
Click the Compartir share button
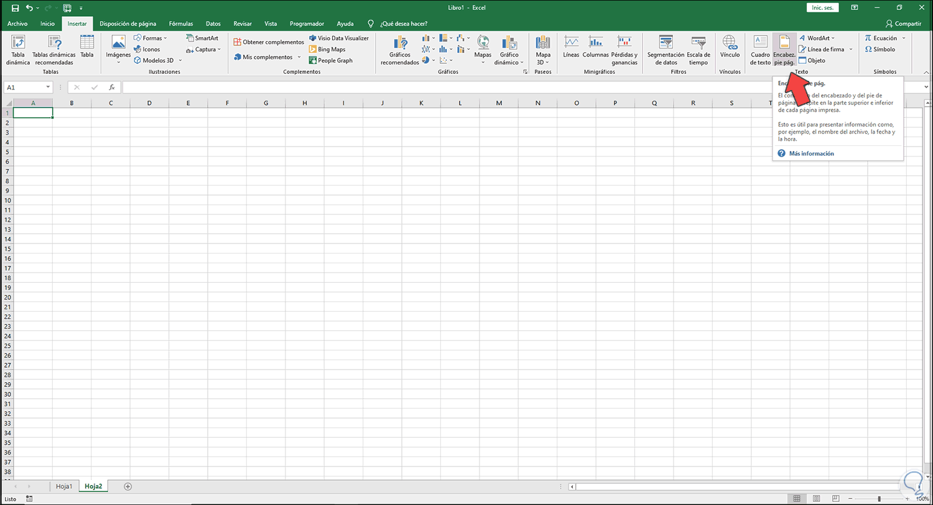(x=903, y=24)
